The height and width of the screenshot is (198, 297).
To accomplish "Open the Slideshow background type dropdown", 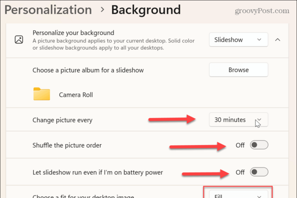I will (239, 40).
